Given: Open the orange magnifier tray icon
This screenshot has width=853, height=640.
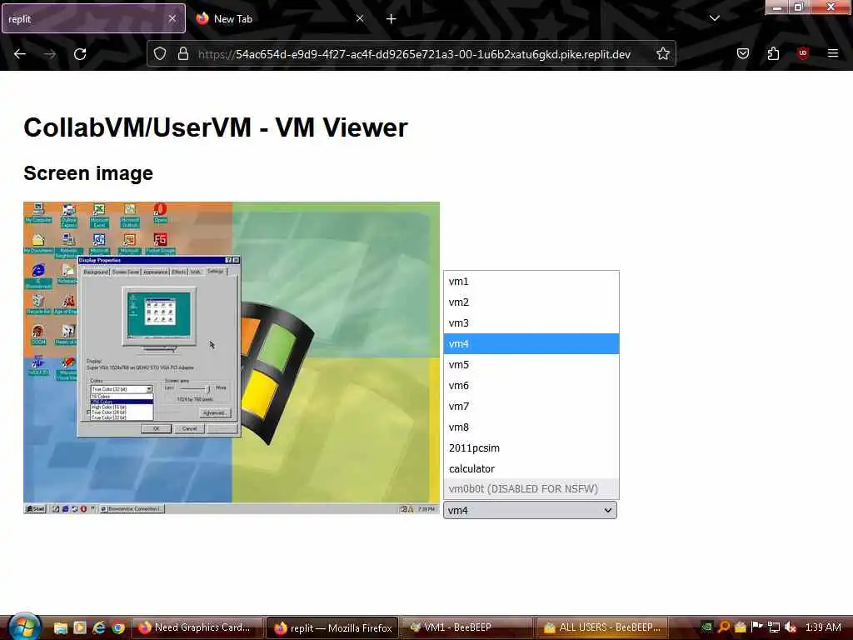Looking at the screenshot, I should pyautogui.click(x=724, y=627).
